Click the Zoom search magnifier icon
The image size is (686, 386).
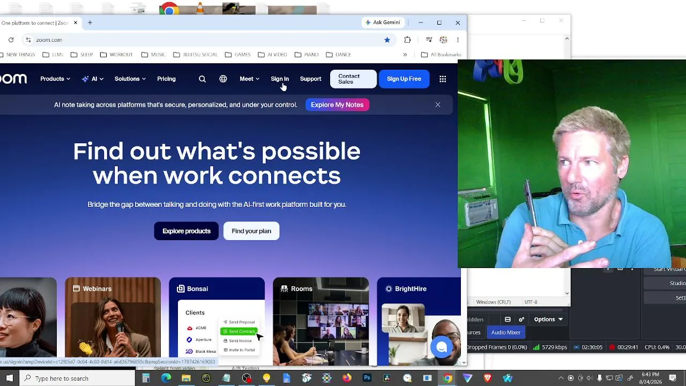pyautogui.click(x=202, y=79)
